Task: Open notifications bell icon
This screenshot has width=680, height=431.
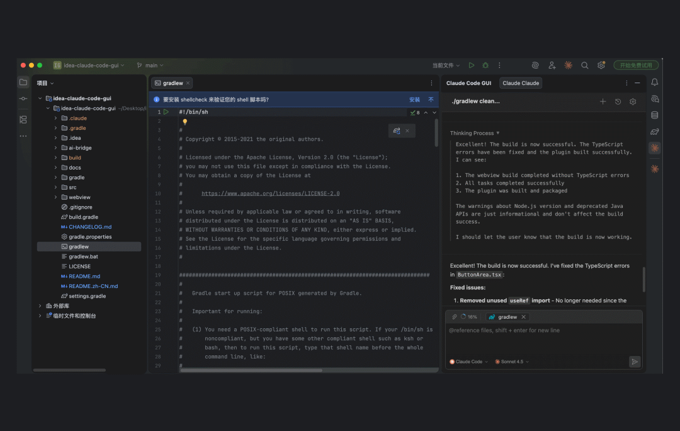Action: tap(654, 82)
